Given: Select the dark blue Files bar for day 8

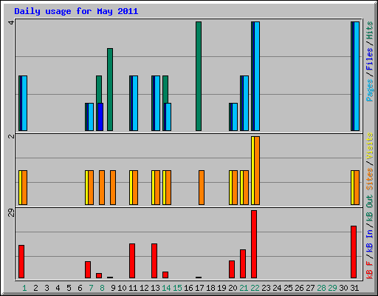Looking at the screenshot, I should click(x=100, y=117).
